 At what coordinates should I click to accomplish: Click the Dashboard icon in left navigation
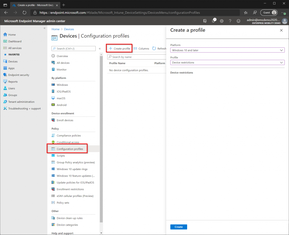pyautogui.click(x=5, y=41)
